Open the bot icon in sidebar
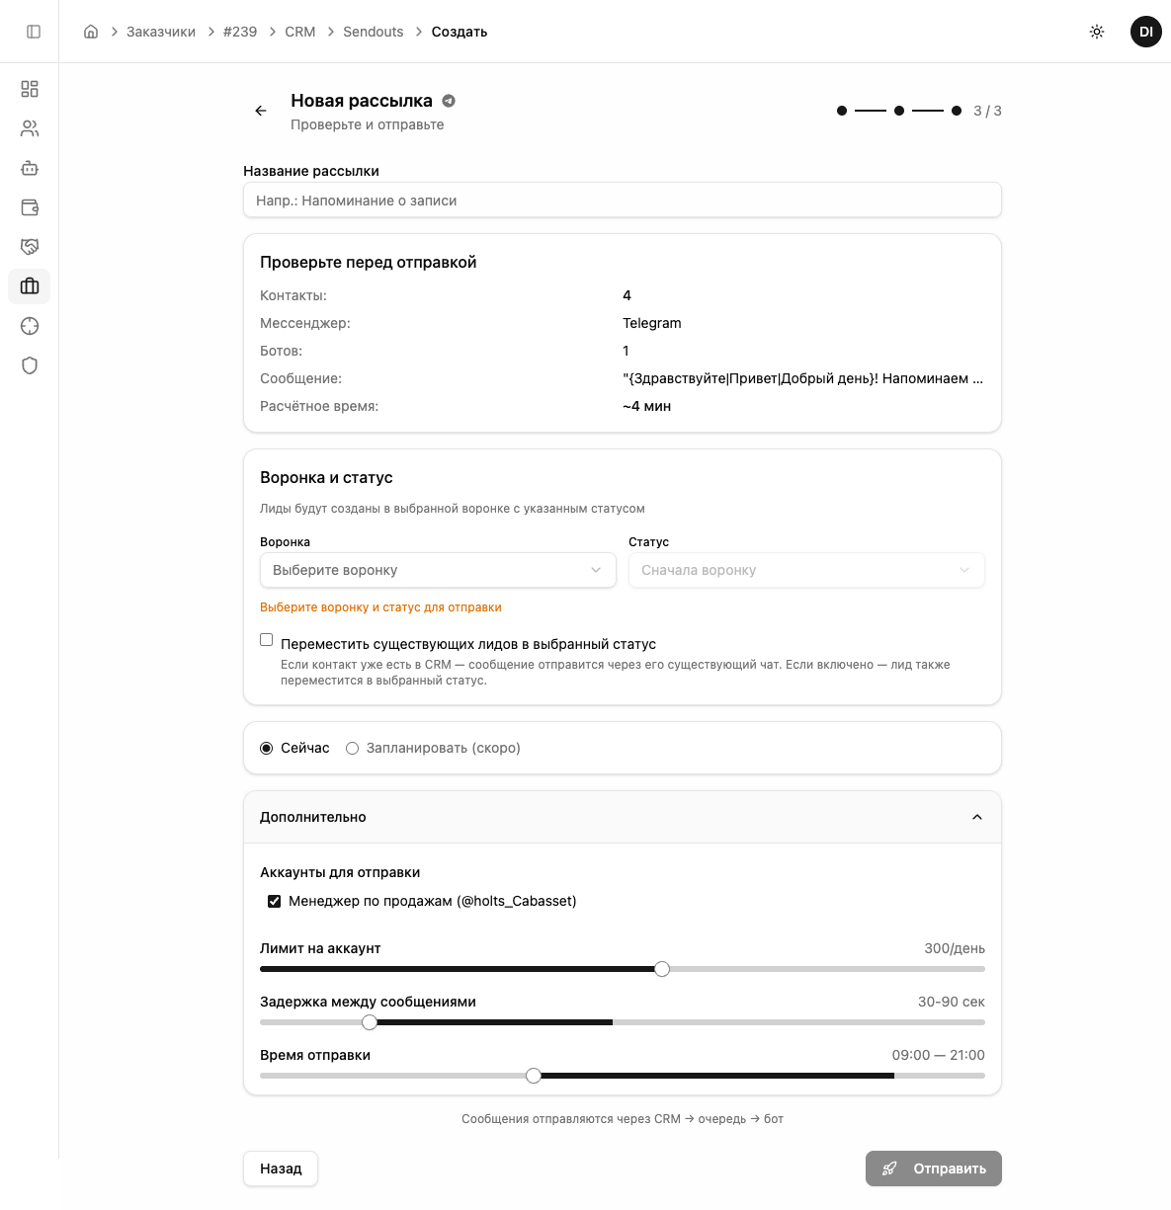 30,168
